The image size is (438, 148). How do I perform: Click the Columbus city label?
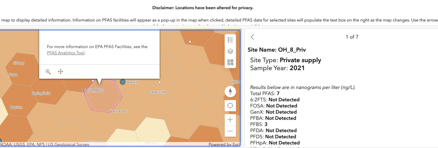click(x=93, y=90)
